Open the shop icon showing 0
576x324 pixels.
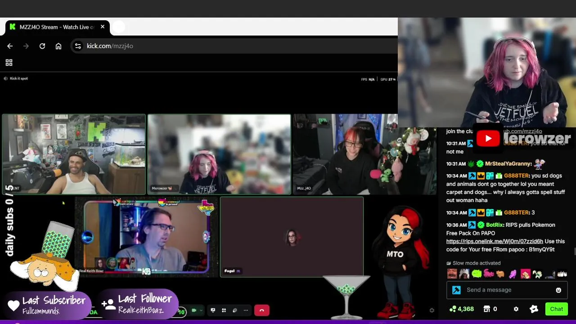click(490, 309)
